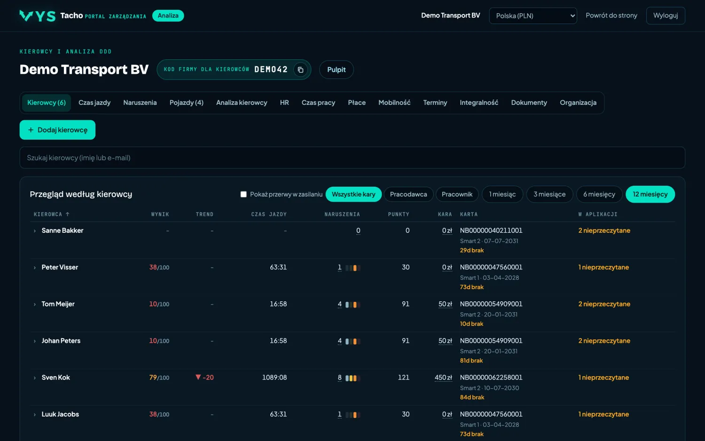Image resolution: width=705 pixels, height=441 pixels.
Task: Click severity bars in Tom Meijer row
Action: tap(353, 305)
